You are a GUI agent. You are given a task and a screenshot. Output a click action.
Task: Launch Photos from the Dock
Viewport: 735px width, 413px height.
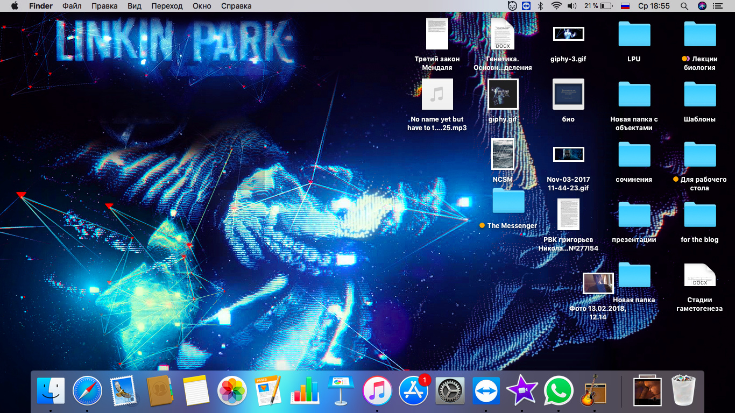[232, 390]
